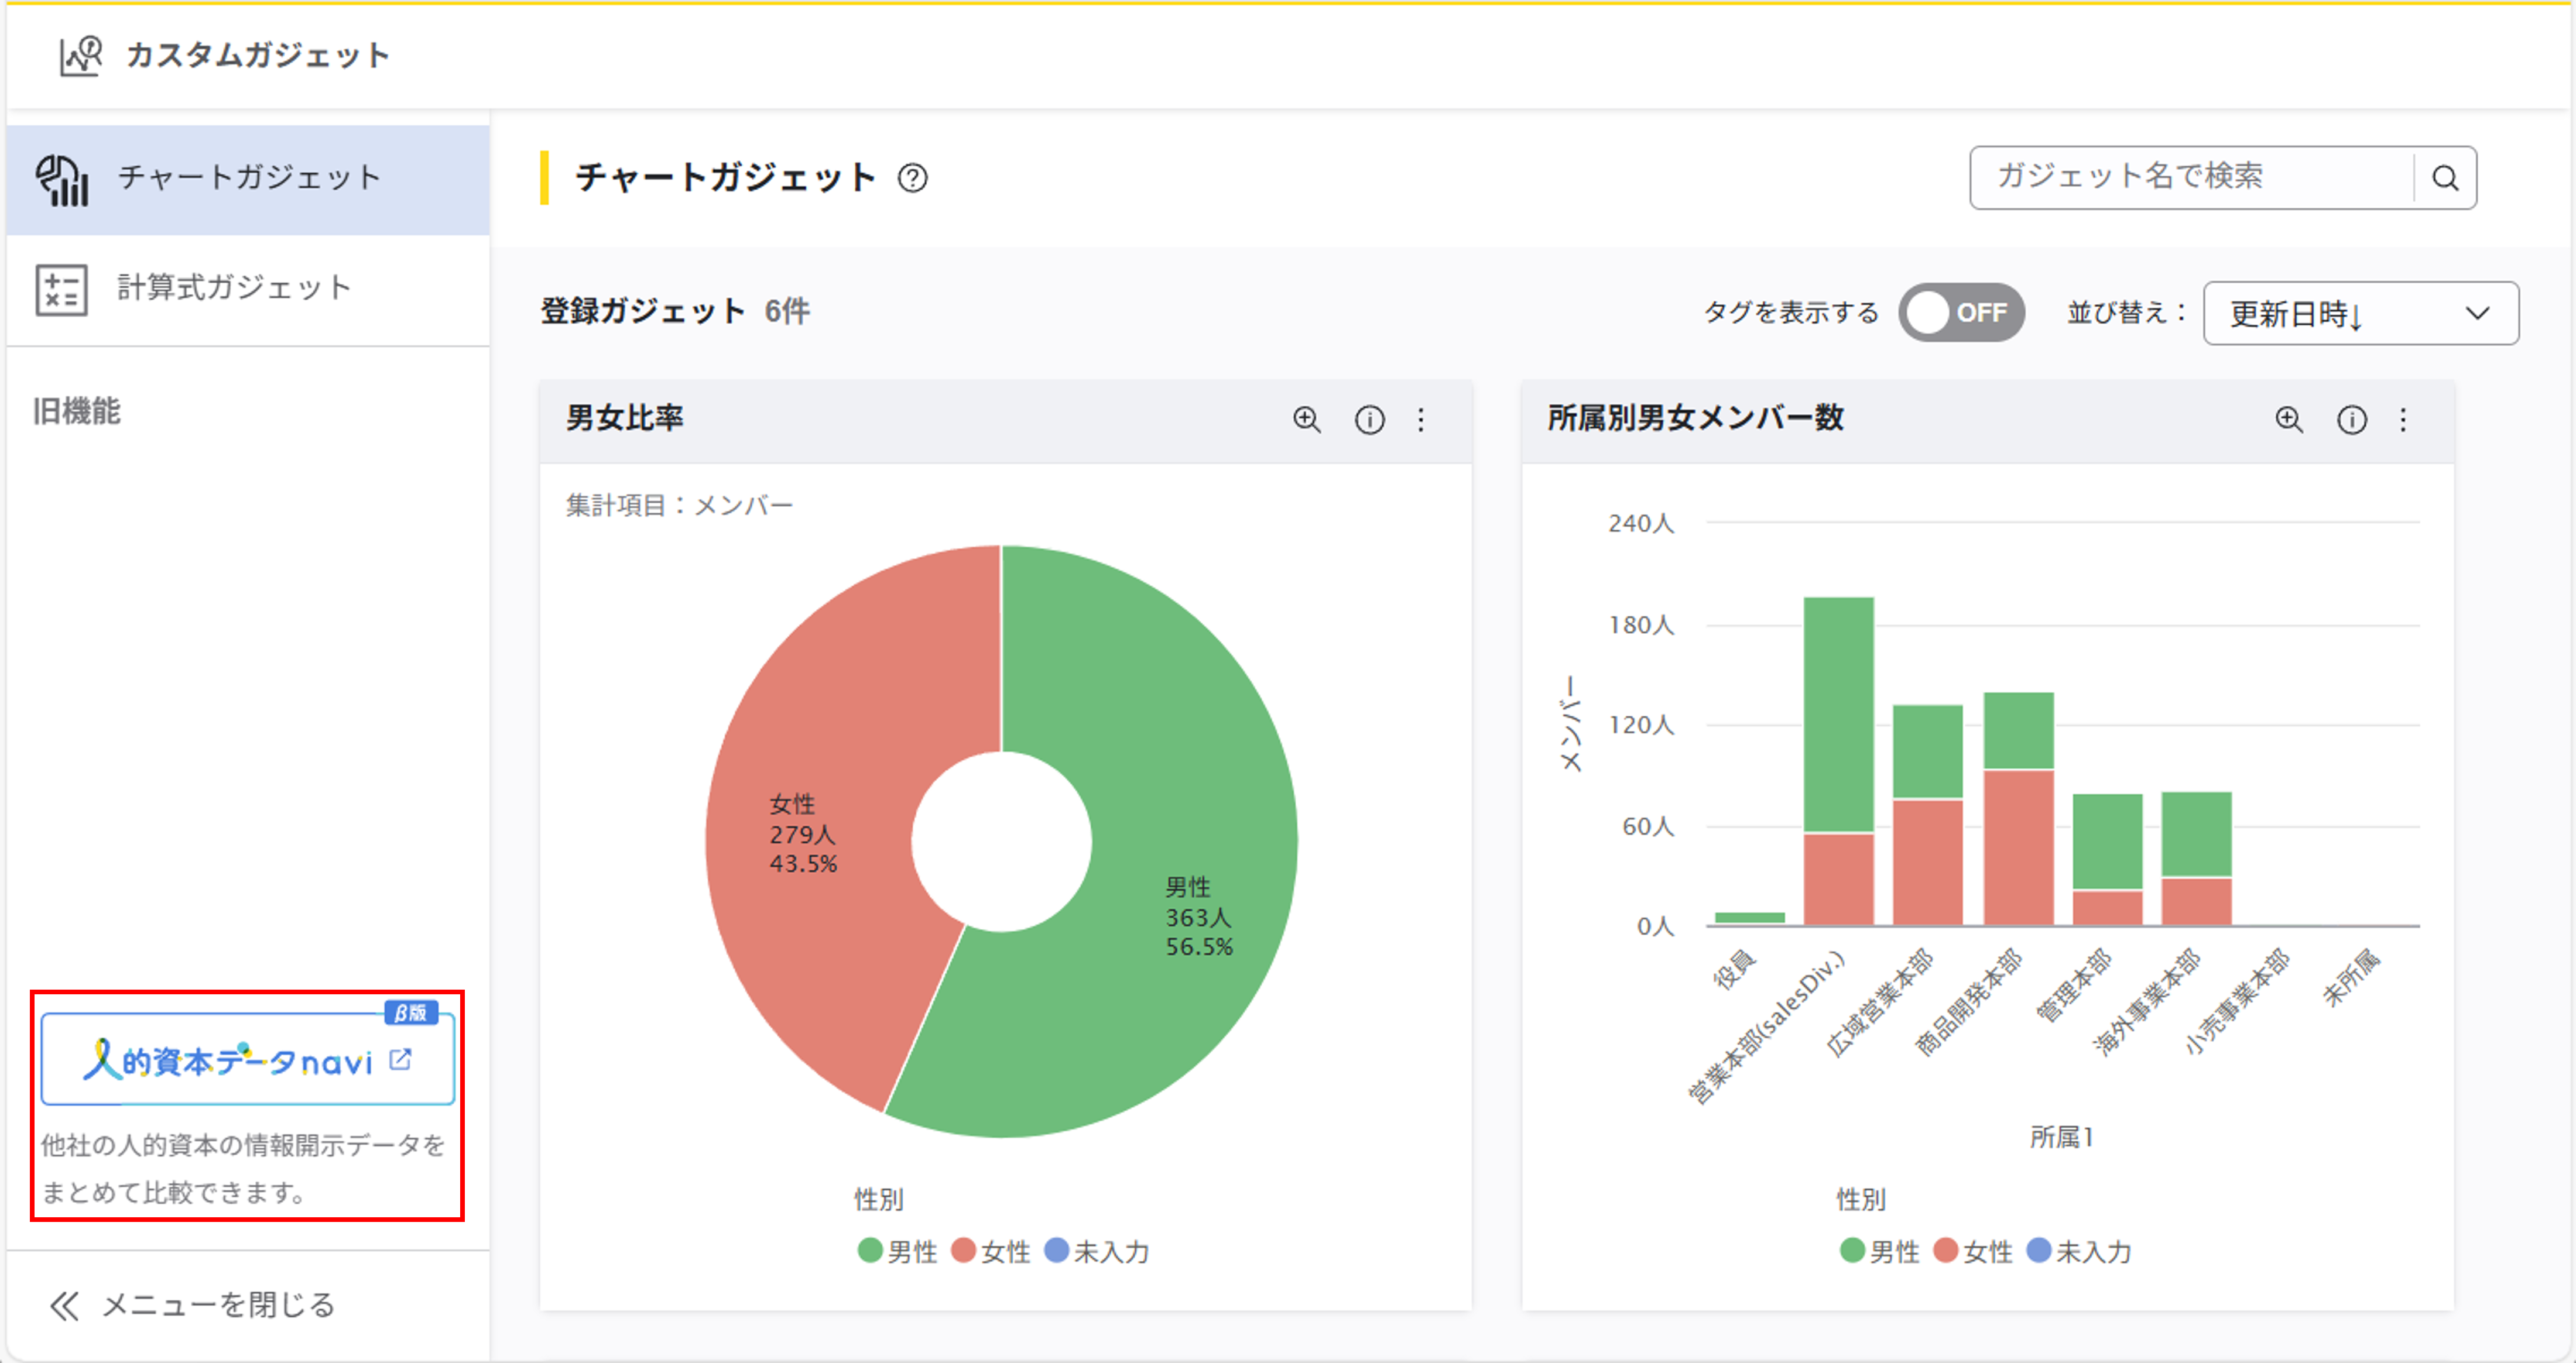2576x1363 pixels.
Task: Open the three-dot menu on 男女比率
Action: (1421, 420)
